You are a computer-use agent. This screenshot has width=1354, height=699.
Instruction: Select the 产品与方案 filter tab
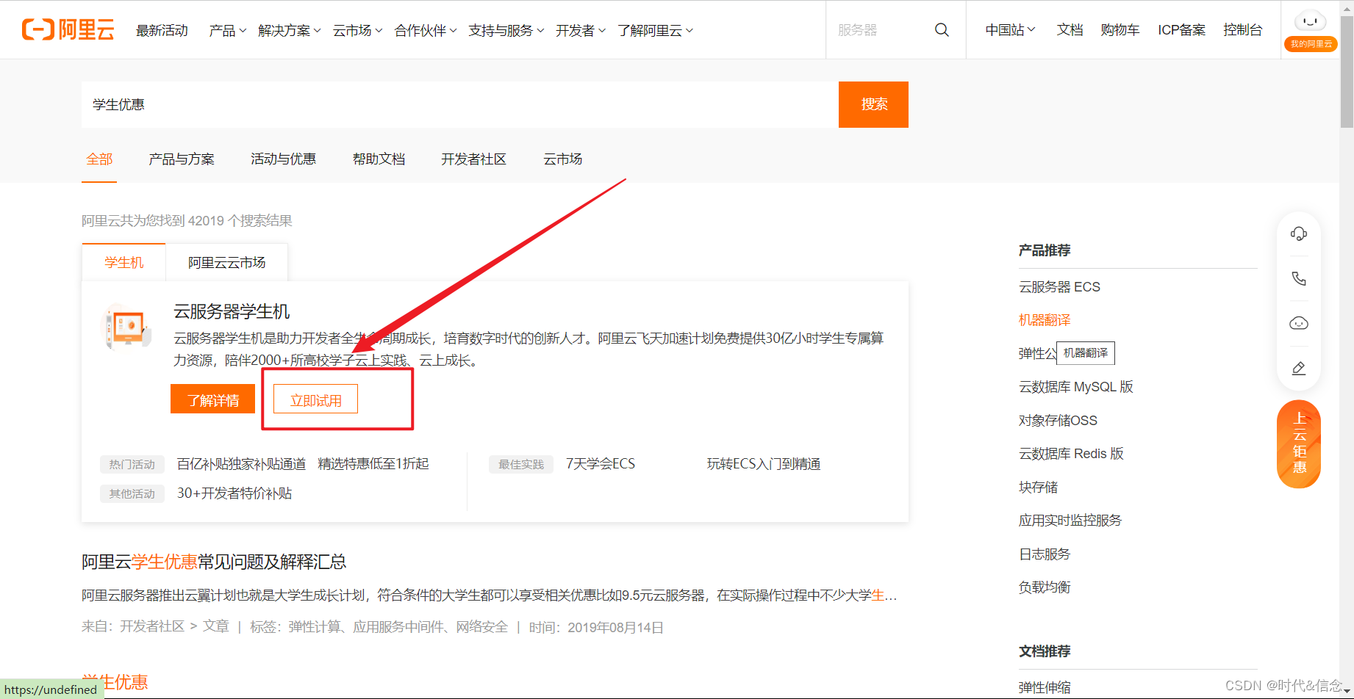tap(182, 159)
